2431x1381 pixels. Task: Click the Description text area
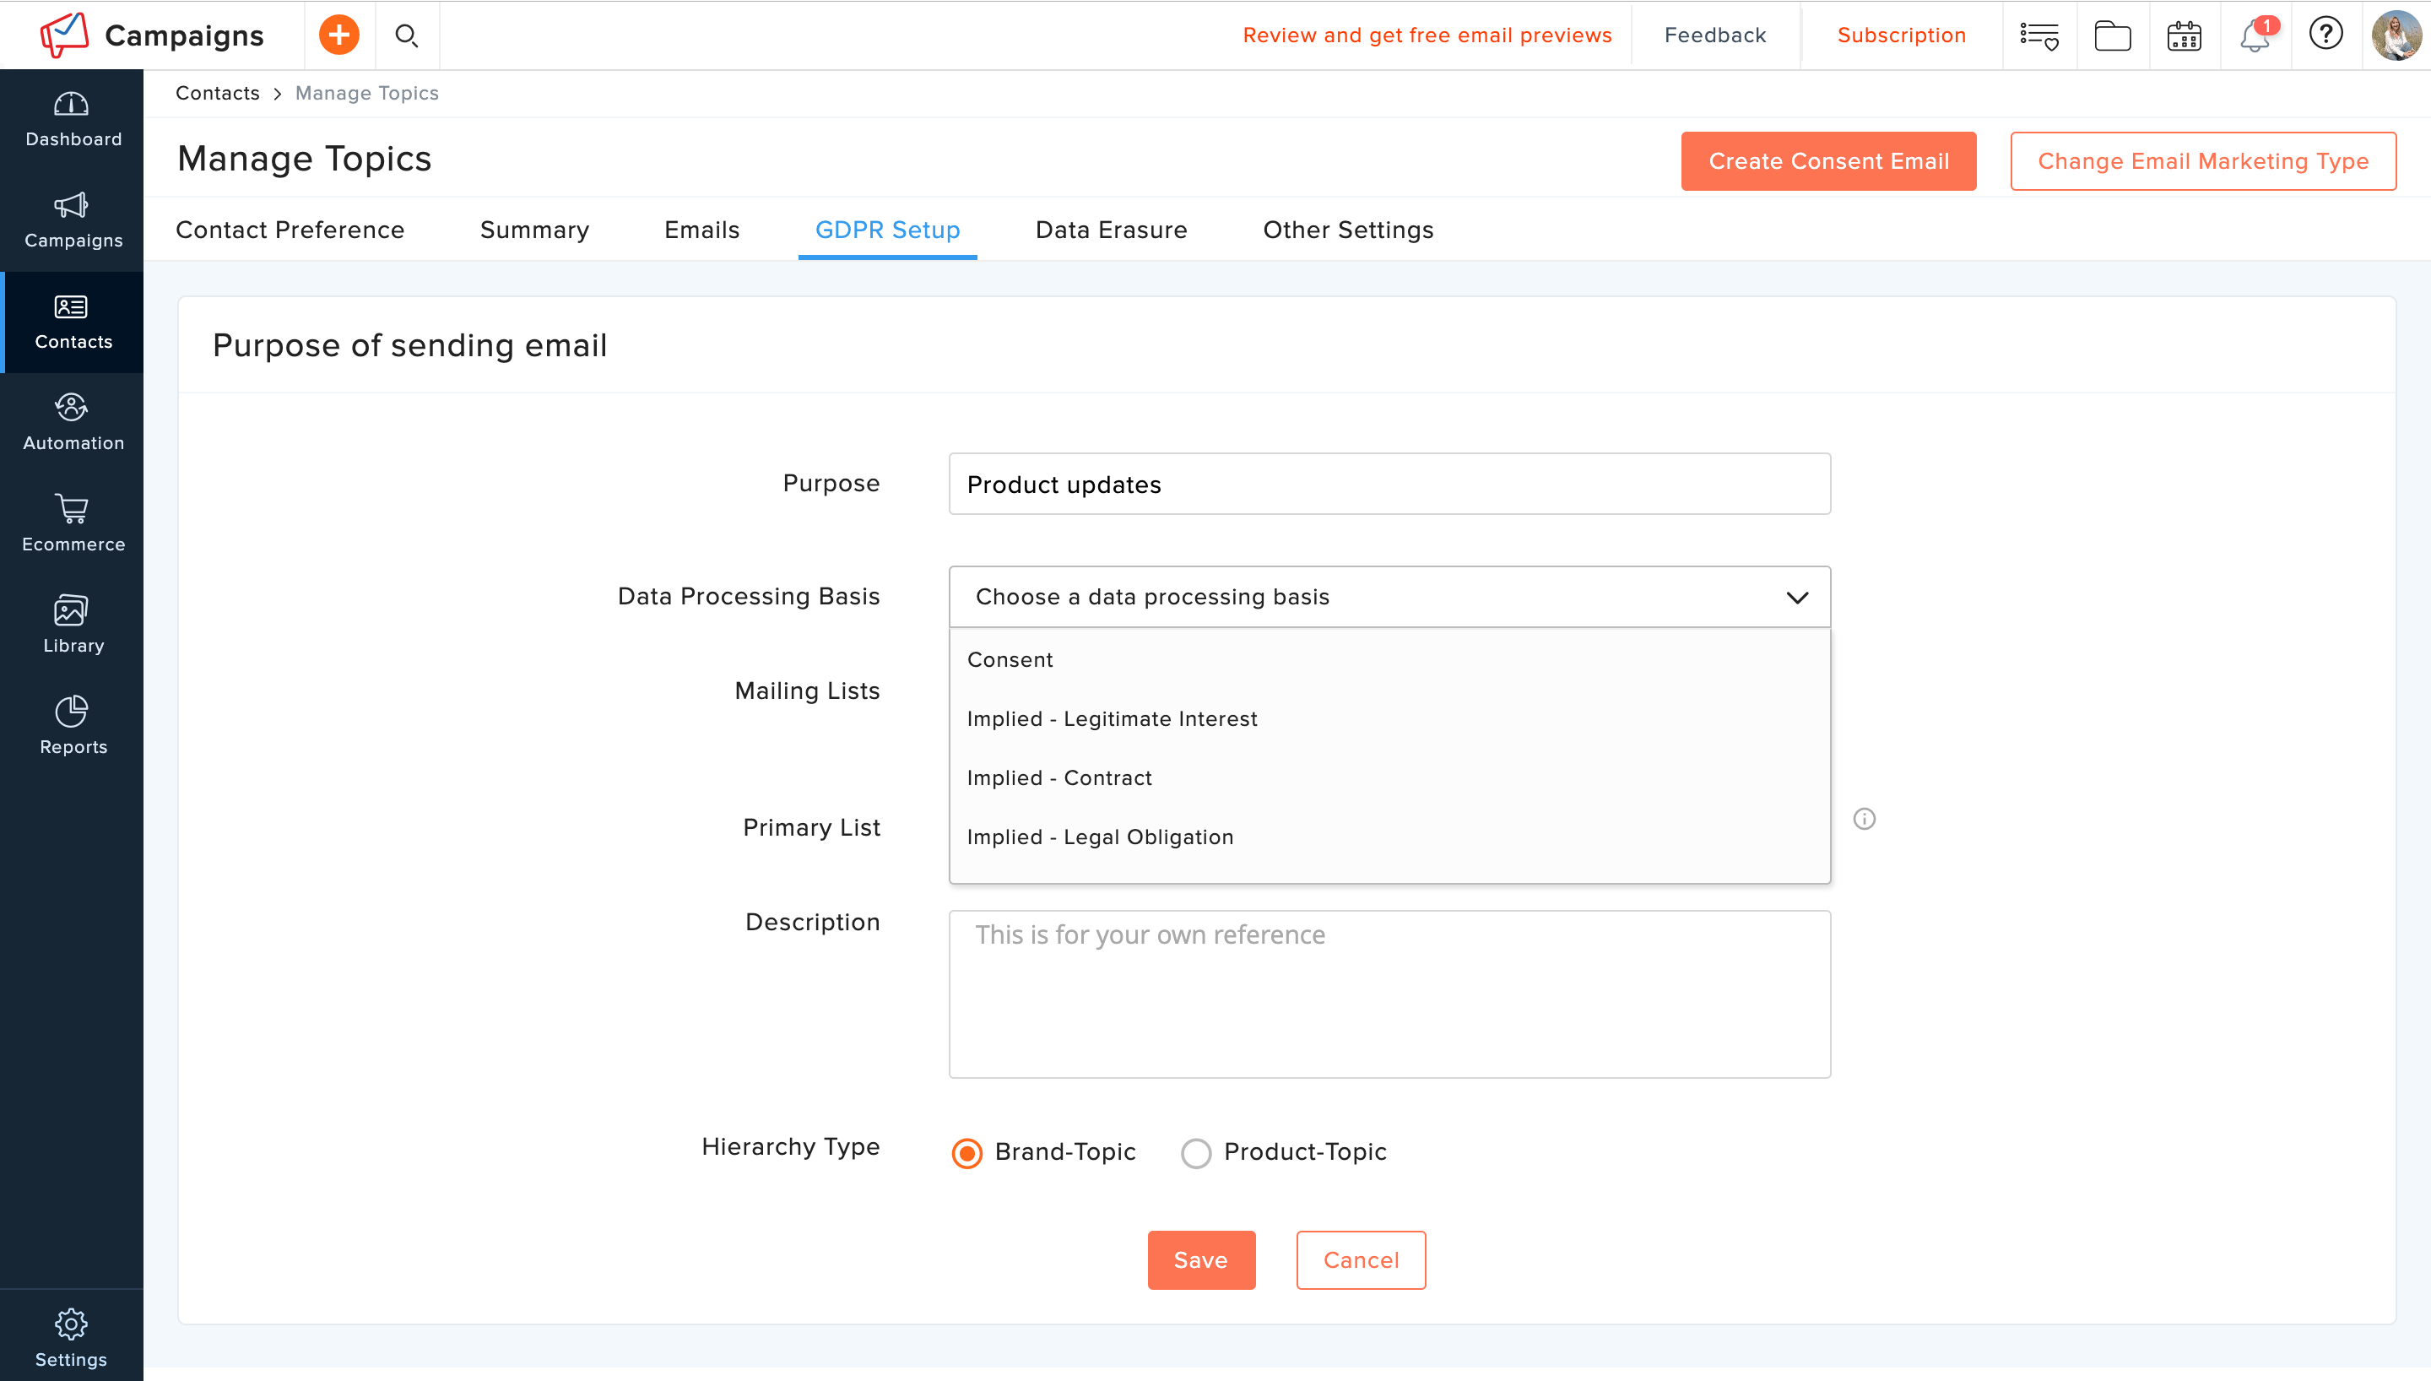tap(1389, 994)
